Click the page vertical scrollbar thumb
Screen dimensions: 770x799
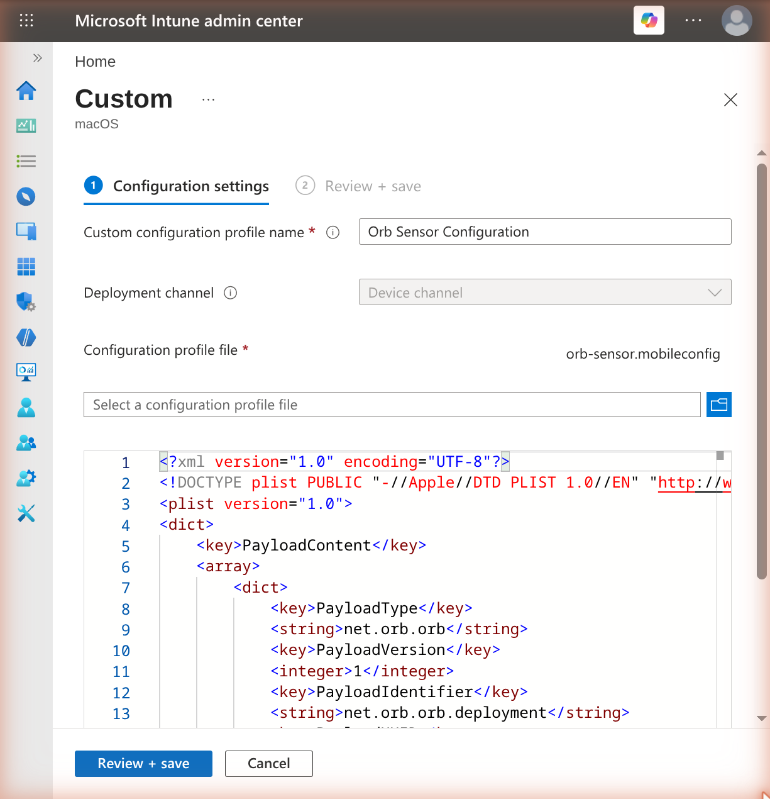(x=762, y=371)
